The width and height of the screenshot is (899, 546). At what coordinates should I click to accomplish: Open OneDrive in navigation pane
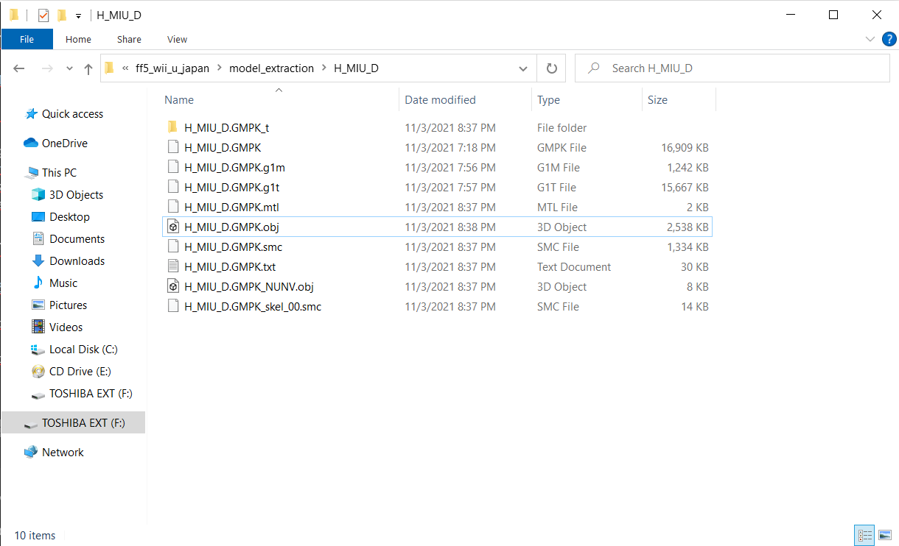coord(64,143)
